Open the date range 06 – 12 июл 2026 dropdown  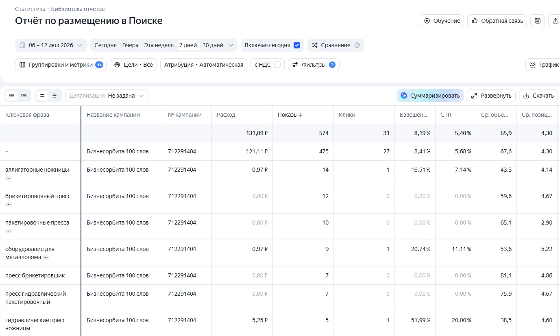(51, 45)
